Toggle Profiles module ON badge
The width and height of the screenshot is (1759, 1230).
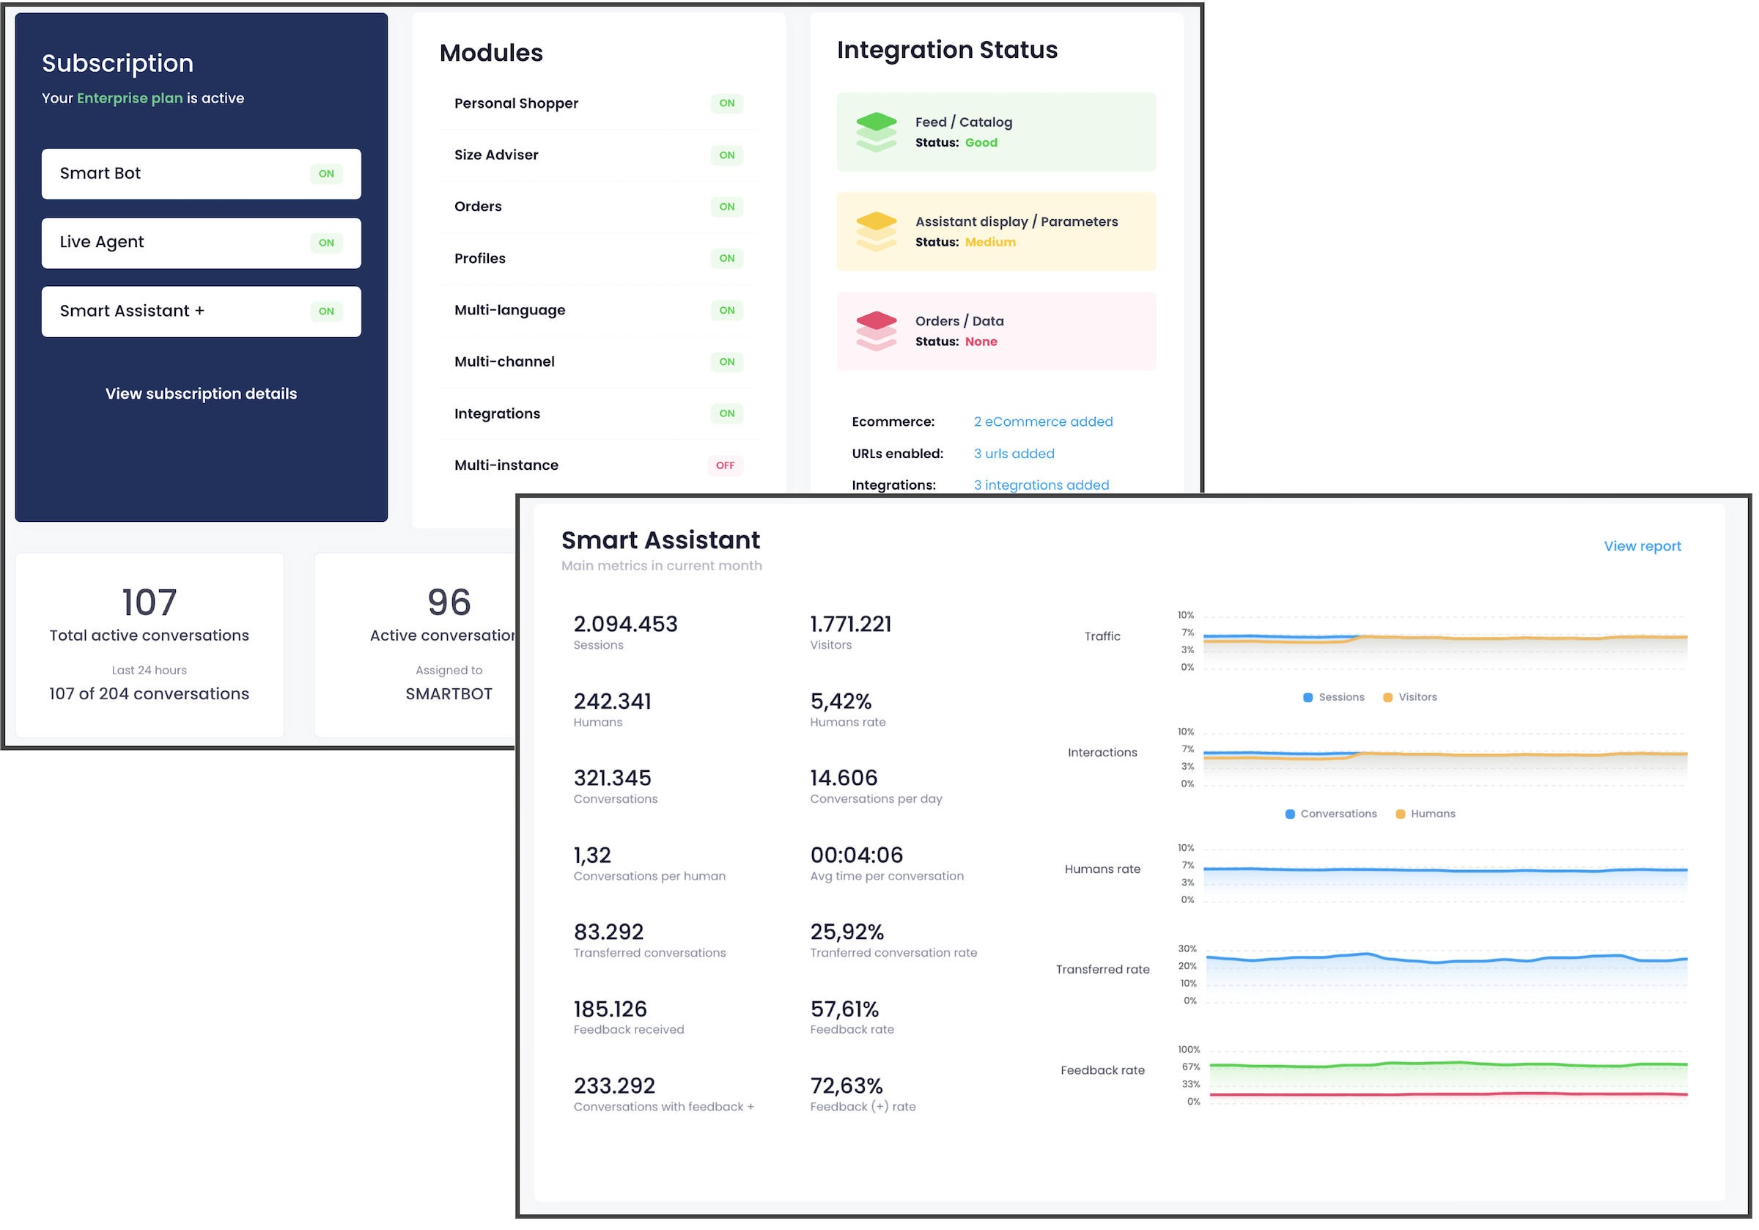pos(726,258)
